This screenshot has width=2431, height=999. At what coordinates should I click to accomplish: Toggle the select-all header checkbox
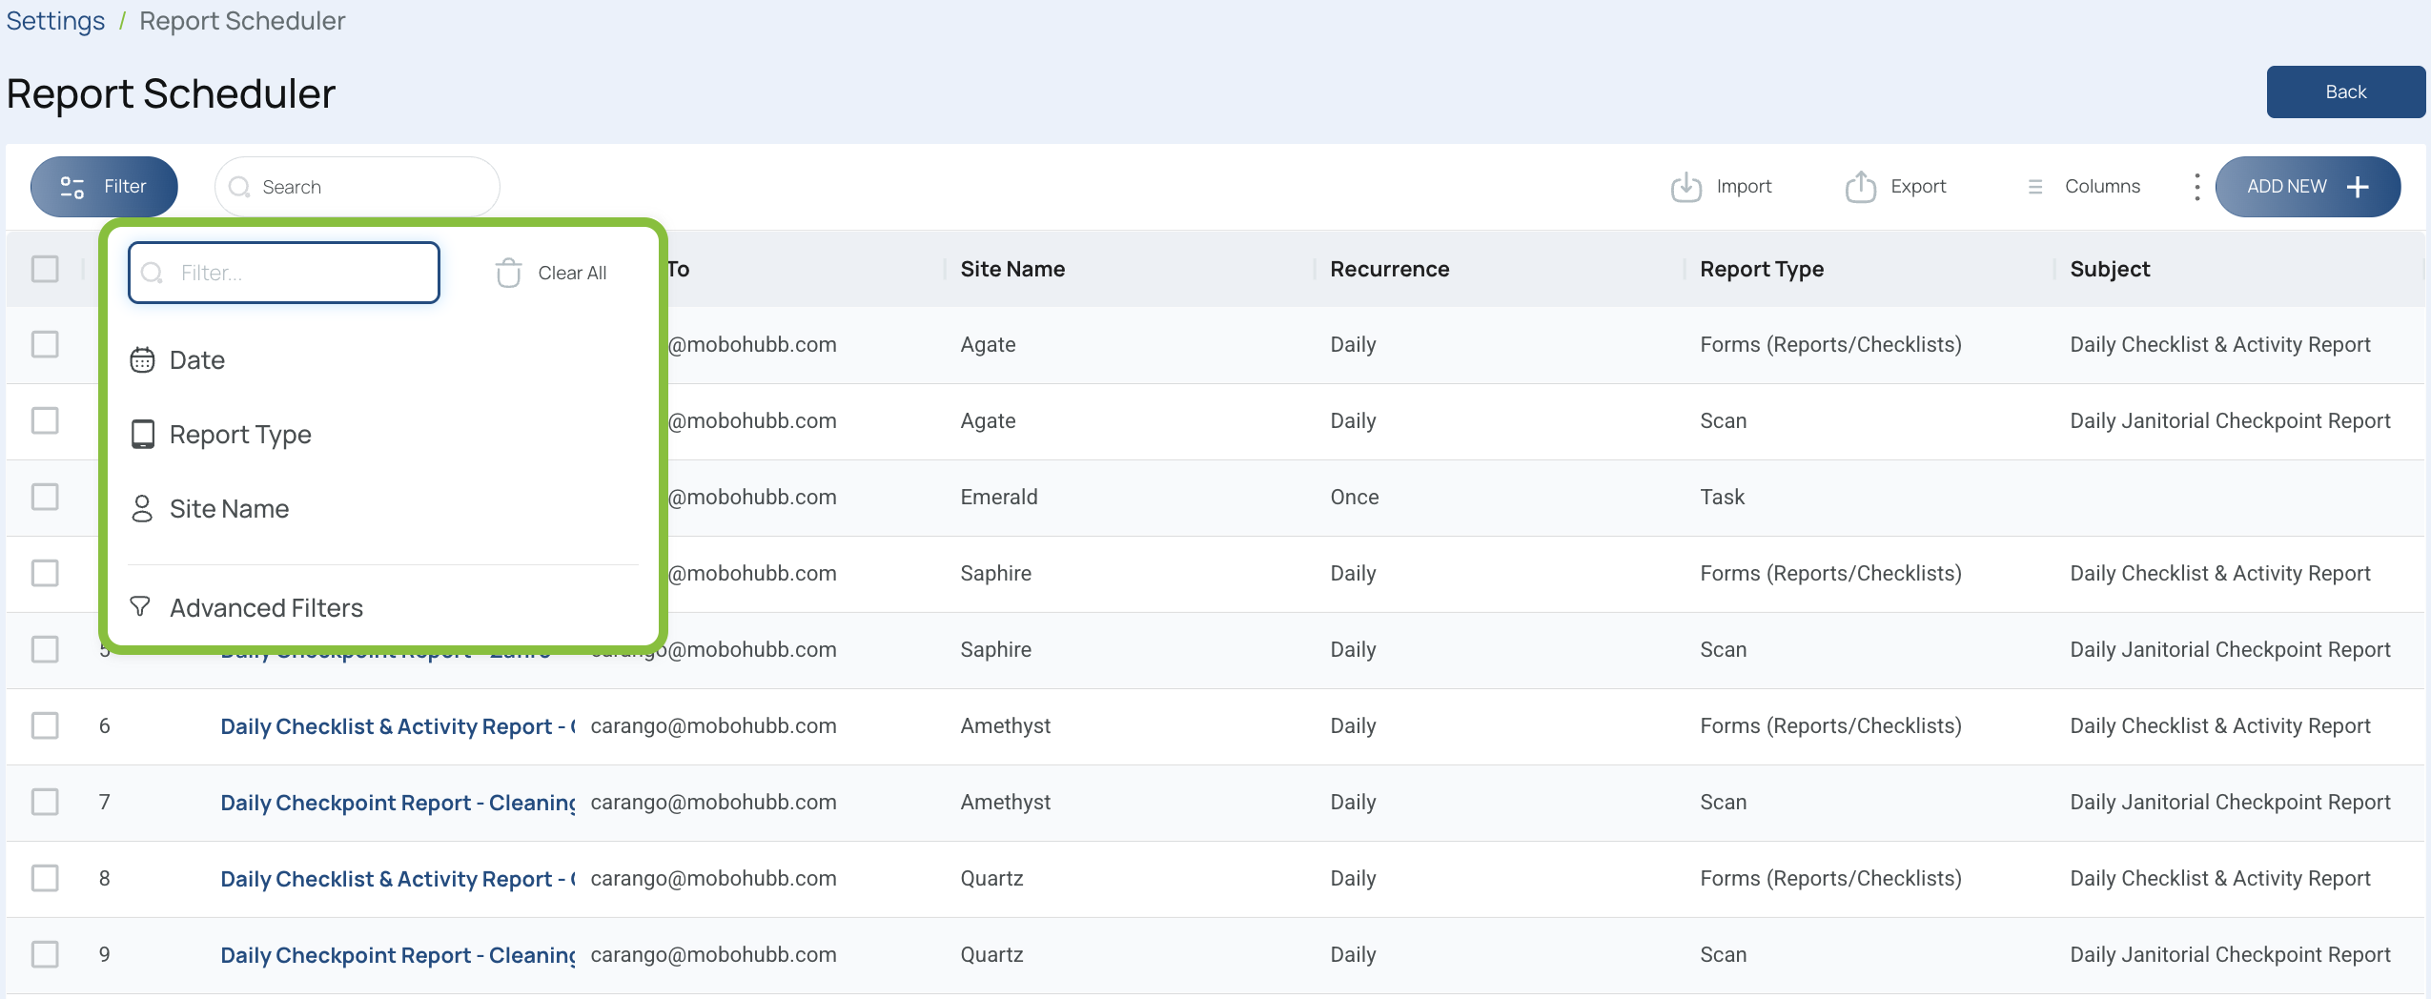(45, 269)
